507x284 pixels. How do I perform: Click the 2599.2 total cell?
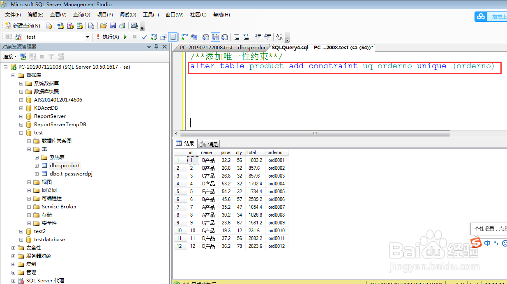point(255,199)
